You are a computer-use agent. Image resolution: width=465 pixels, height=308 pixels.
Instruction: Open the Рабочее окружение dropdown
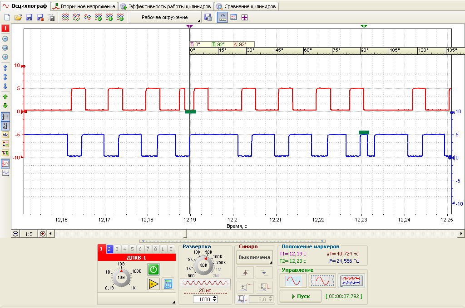tap(165, 18)
